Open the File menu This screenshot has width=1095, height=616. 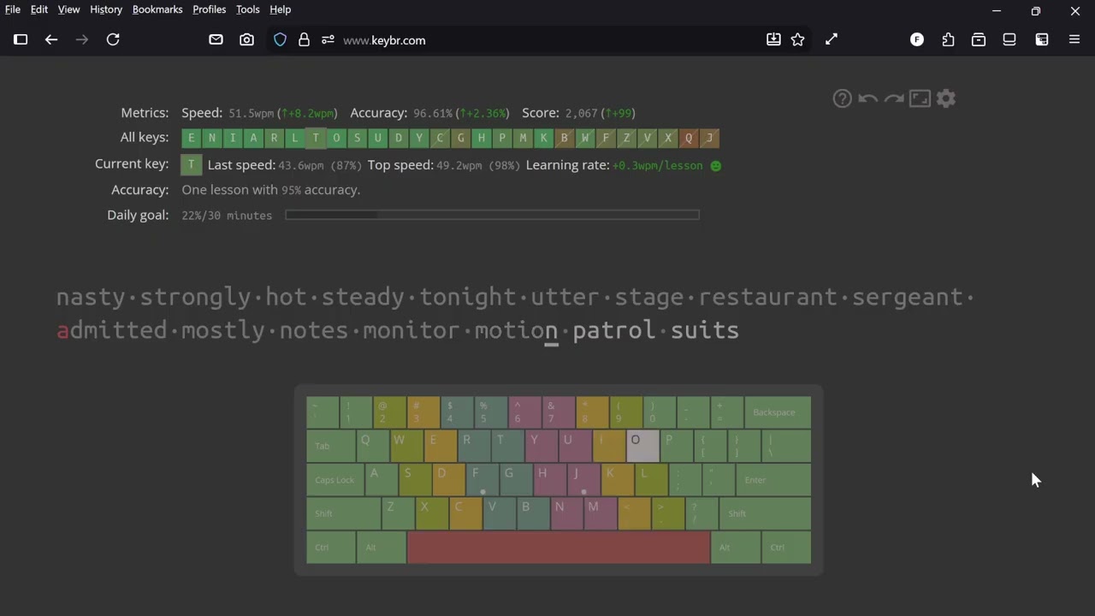(x=13, y=9)
